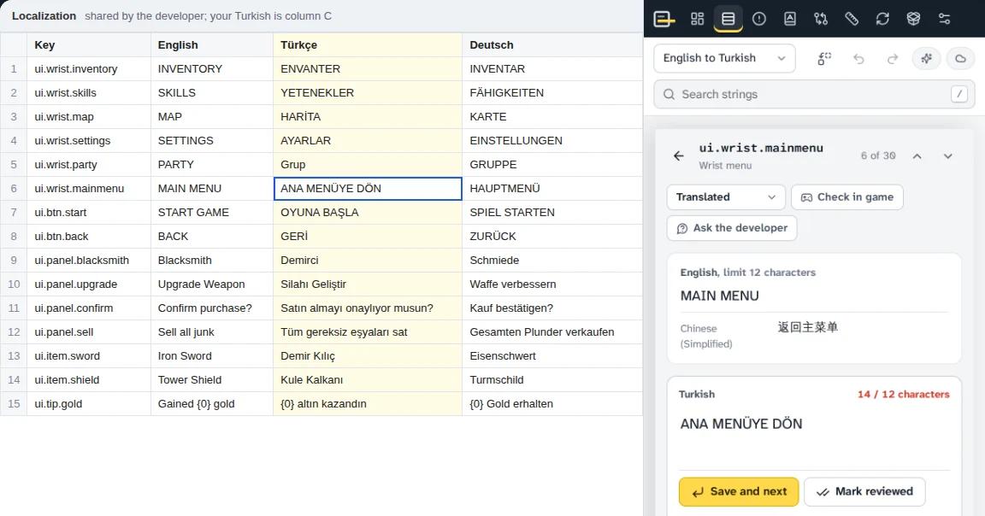This screenshot has height=516, width=985.
Task: Click the 14 / 12 characters counter
Action: tap(903, 394)
